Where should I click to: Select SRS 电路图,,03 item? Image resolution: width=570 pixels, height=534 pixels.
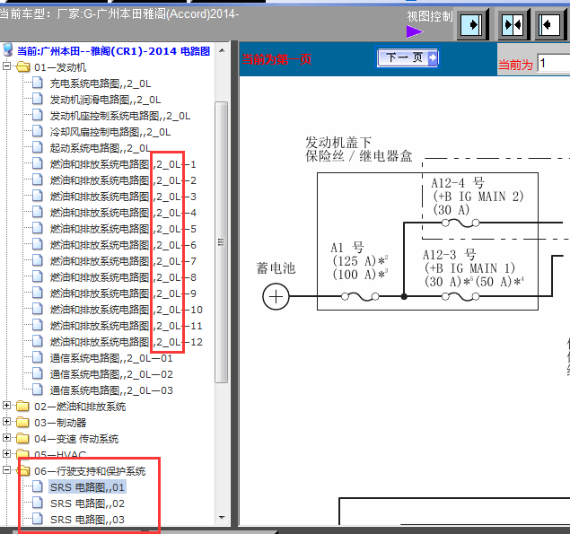87,520
